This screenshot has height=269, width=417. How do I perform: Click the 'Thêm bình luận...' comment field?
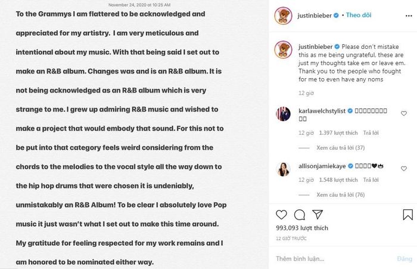click(x=332, y=259)
